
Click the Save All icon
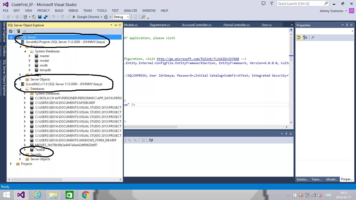tap(45, 17)
